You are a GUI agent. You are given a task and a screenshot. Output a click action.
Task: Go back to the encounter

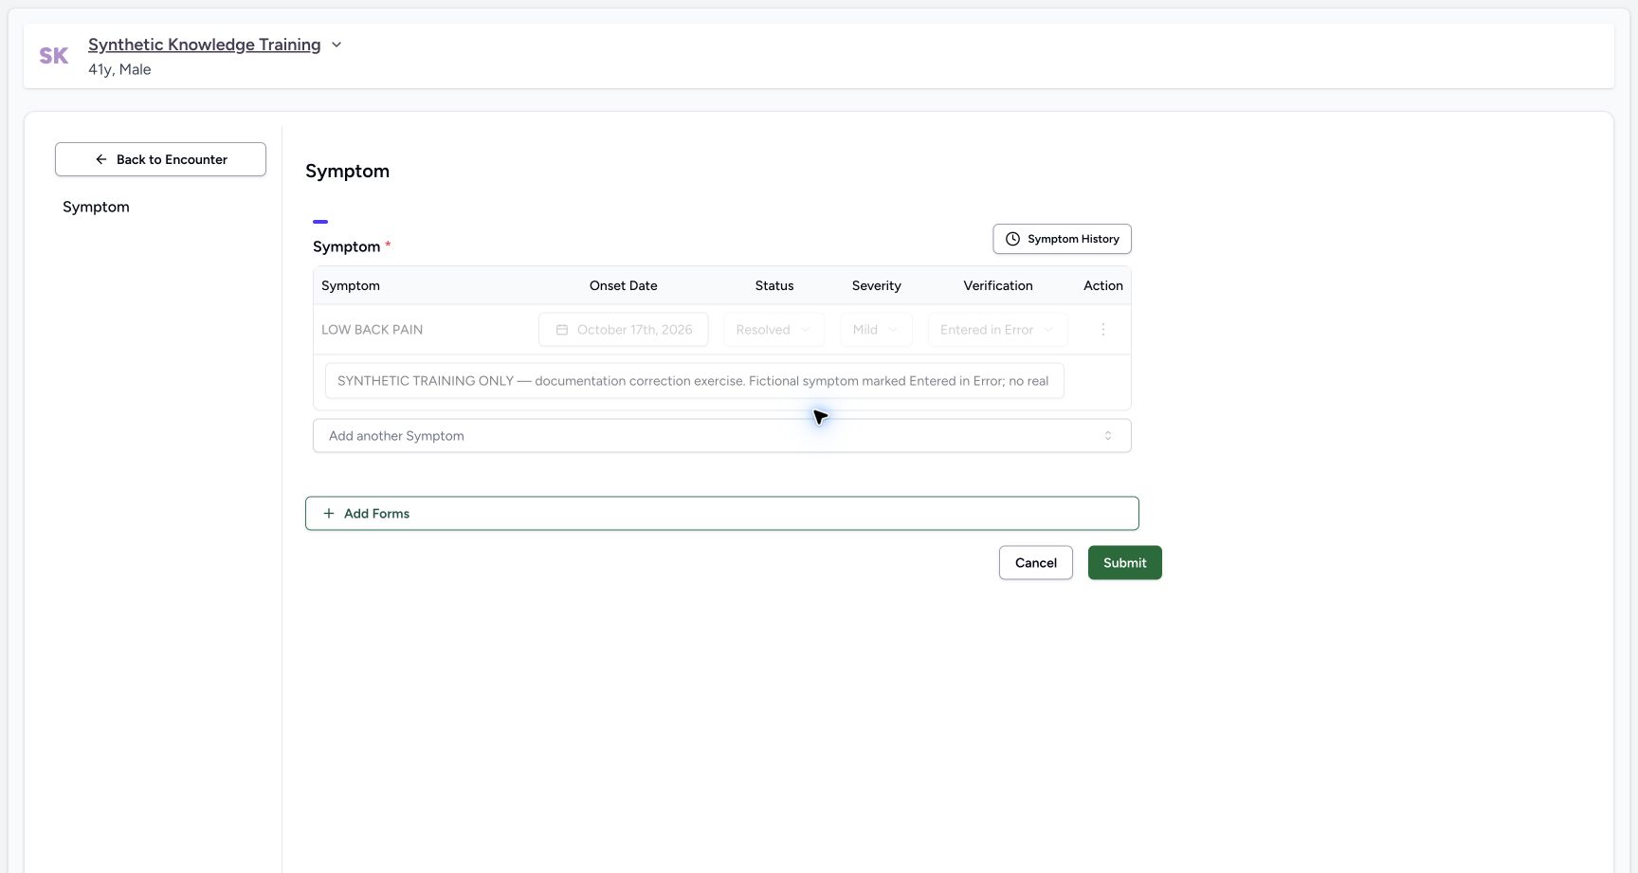(160, 159)
